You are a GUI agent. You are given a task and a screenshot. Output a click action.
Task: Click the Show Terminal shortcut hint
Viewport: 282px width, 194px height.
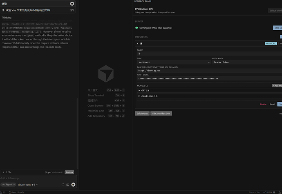[x=106, y=95]
